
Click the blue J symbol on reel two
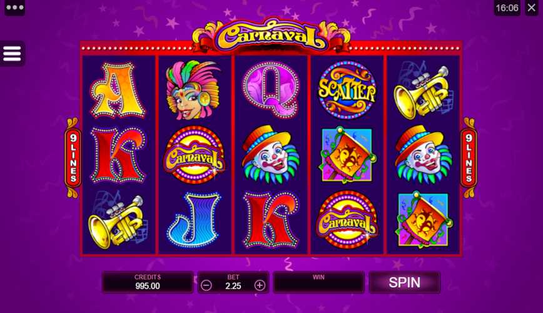[194, 220]
